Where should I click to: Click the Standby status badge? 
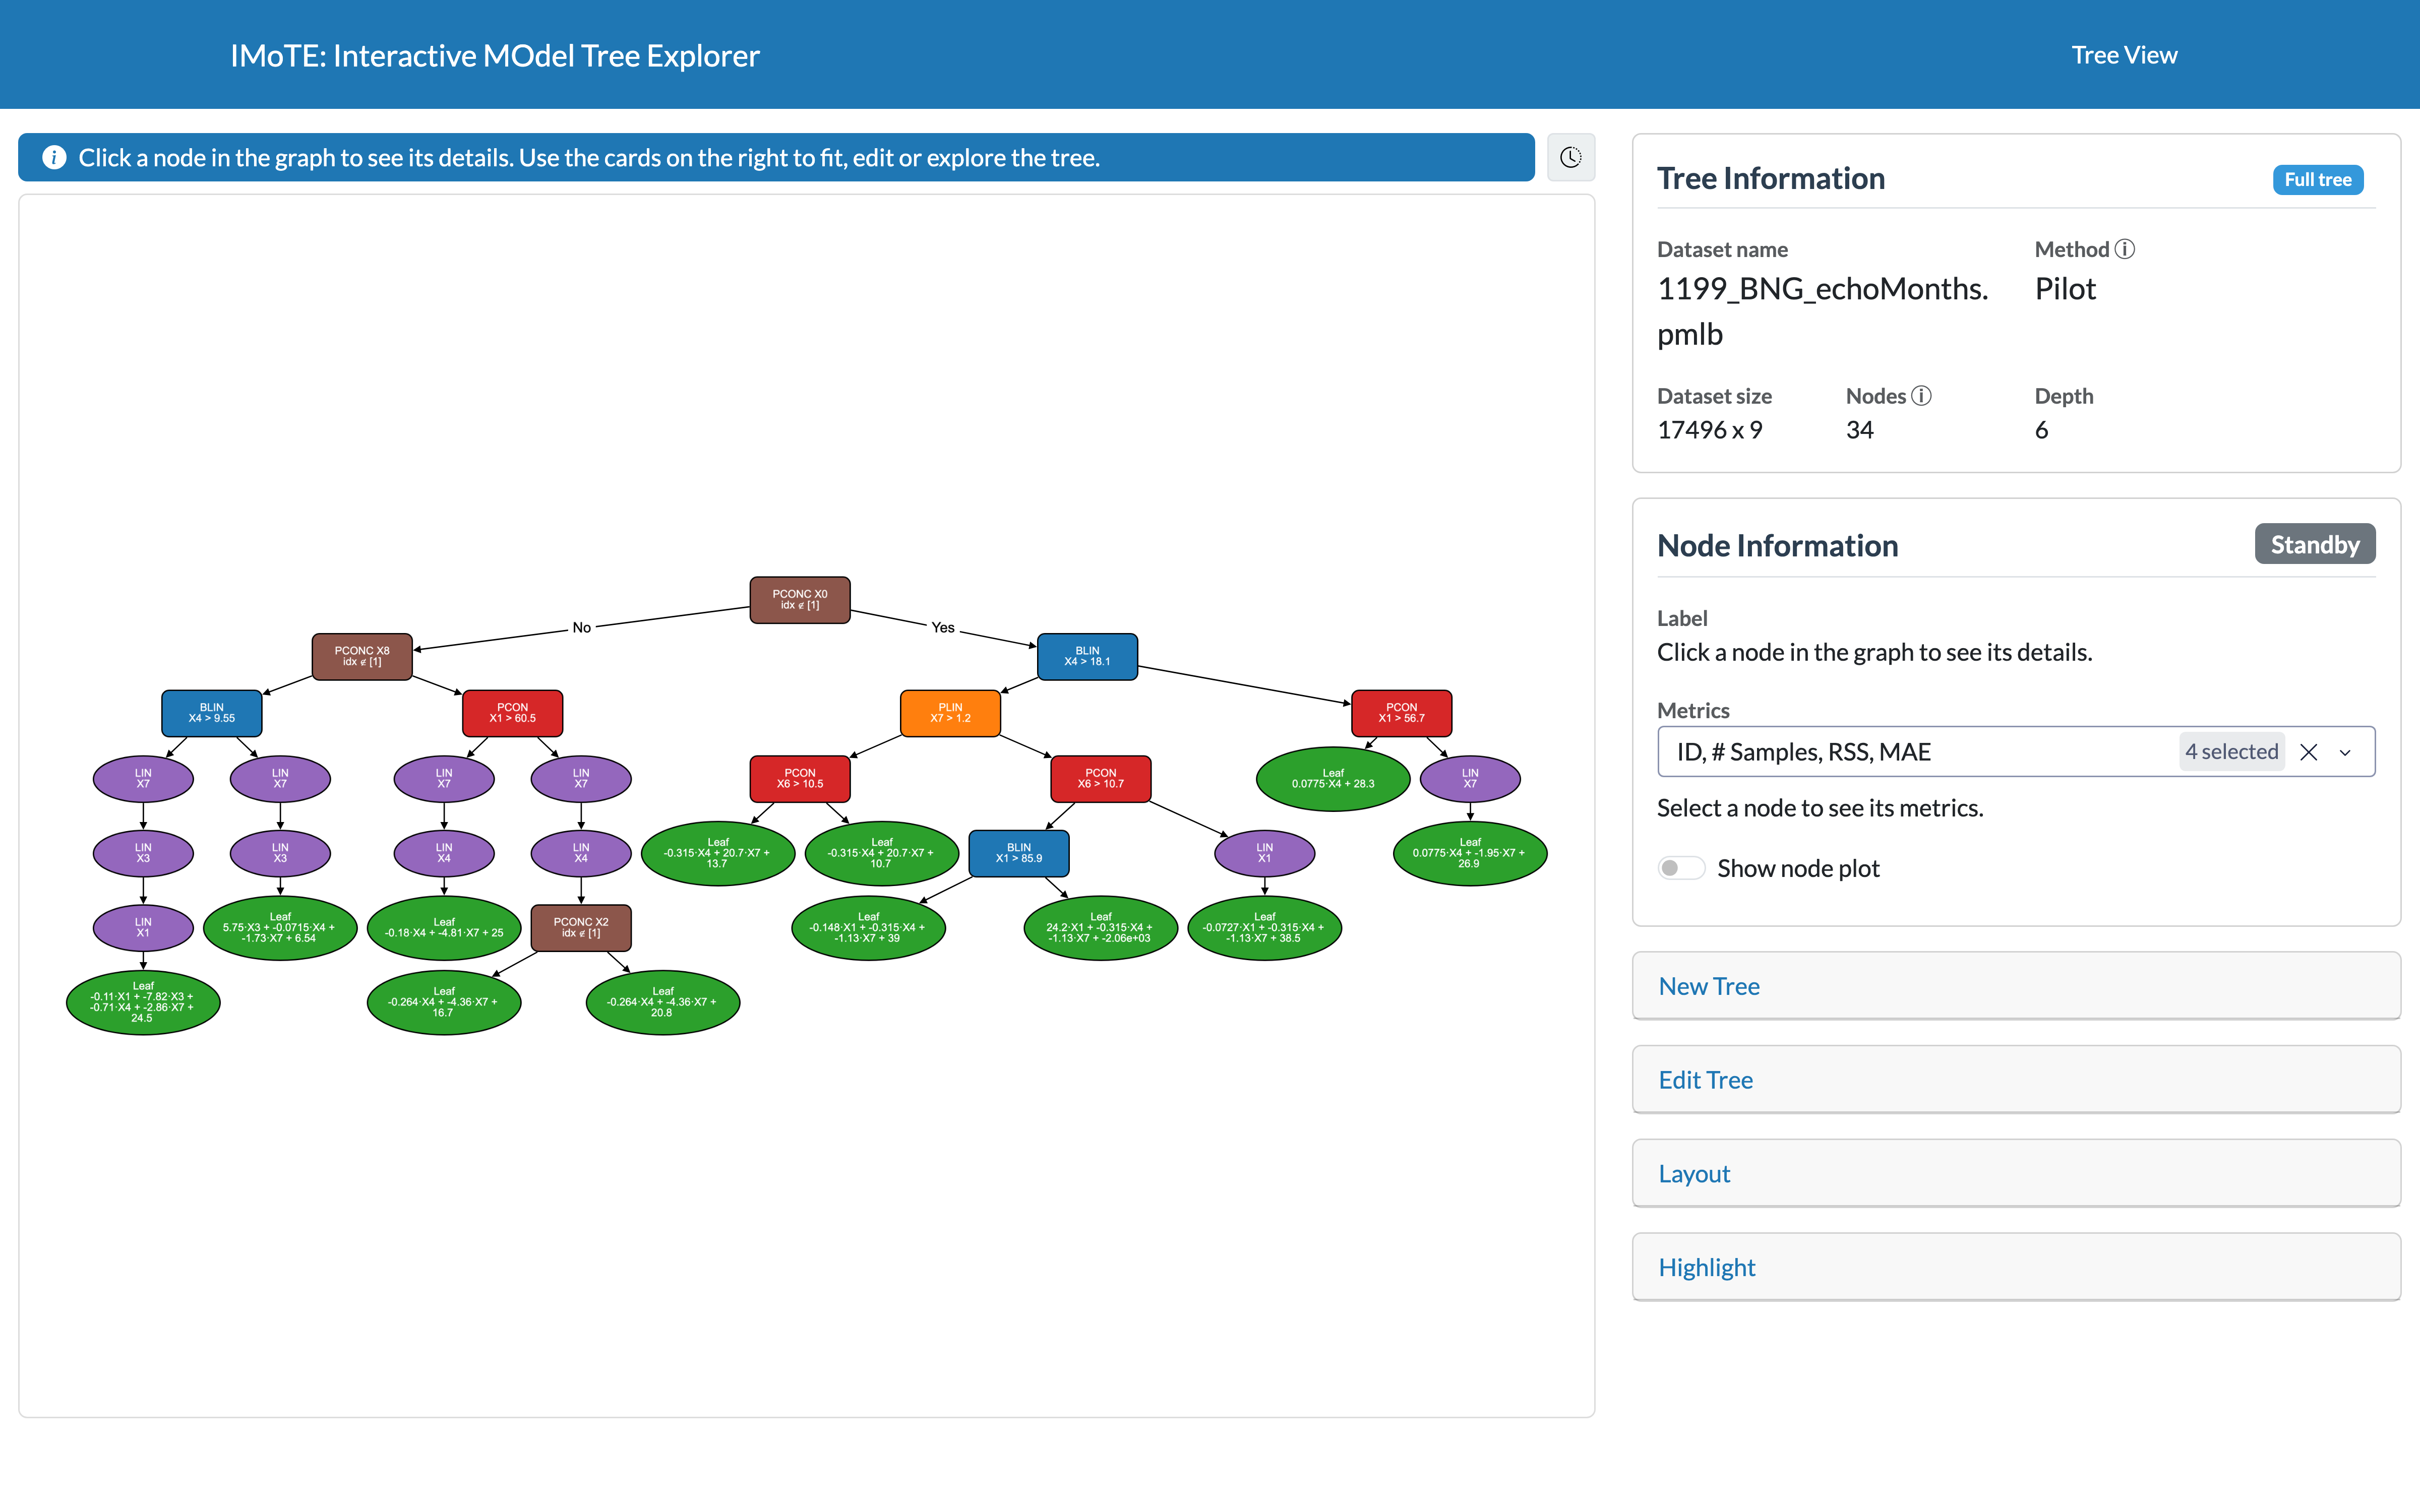[2314, 544]
